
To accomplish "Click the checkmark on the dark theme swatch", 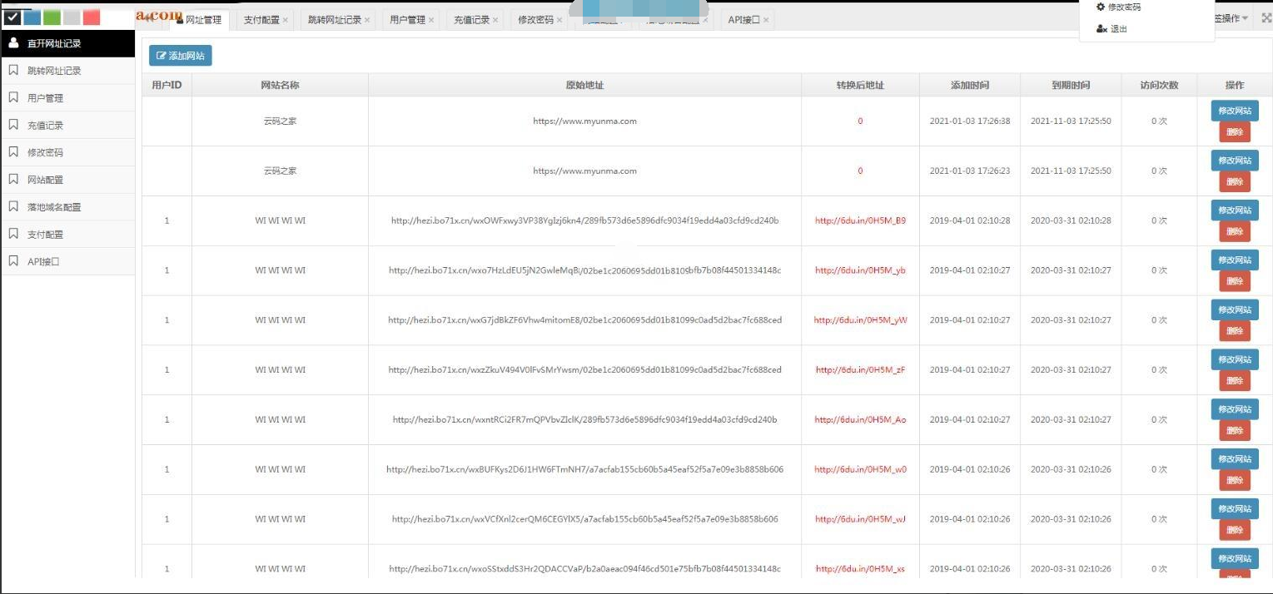I will 12,16.
